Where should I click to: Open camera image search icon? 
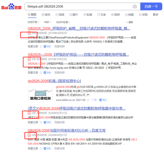pyautogui.click(x=135, y=7)
